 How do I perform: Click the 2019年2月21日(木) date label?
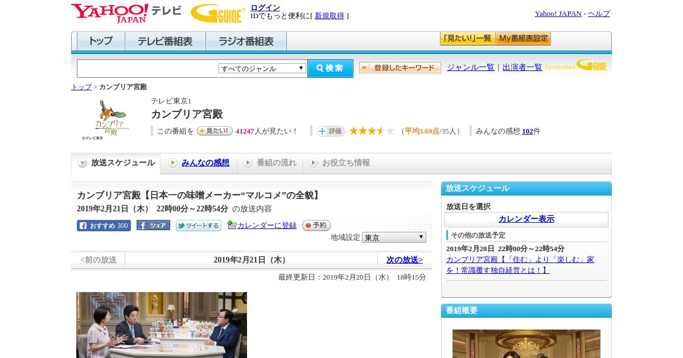coord(251,260)
